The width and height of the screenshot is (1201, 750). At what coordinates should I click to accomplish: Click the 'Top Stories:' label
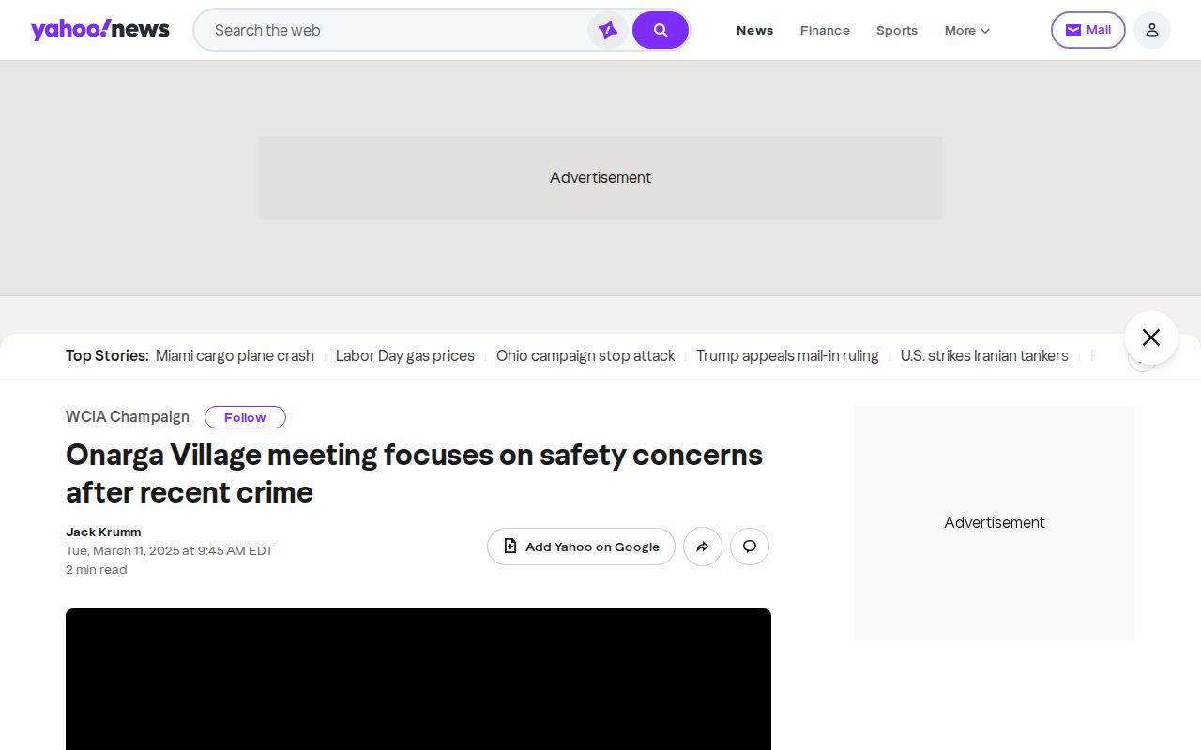[107, 355]
